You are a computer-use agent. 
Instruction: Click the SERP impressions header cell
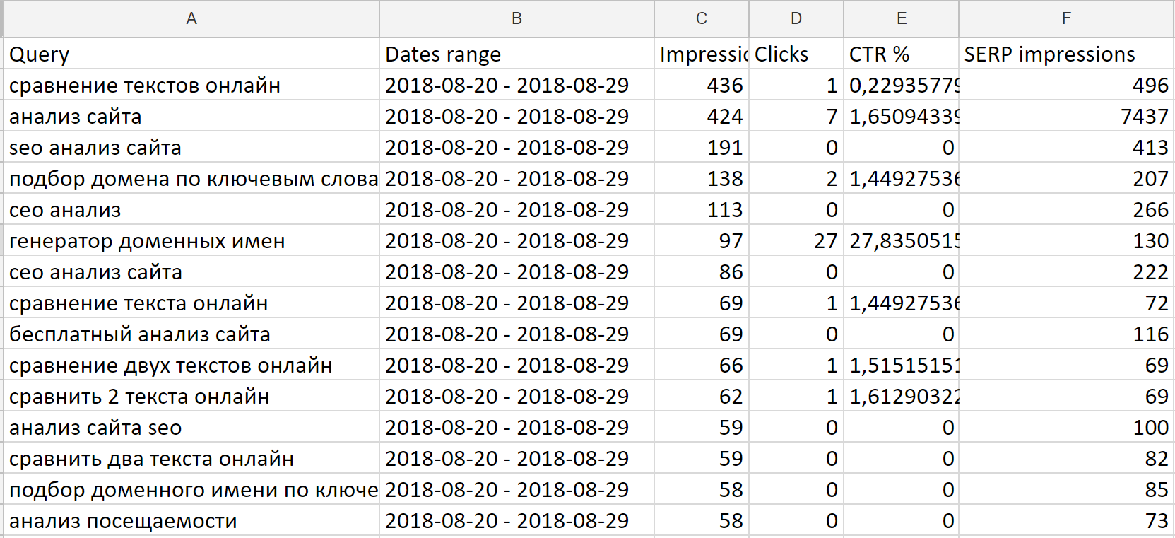[1065, 54]
